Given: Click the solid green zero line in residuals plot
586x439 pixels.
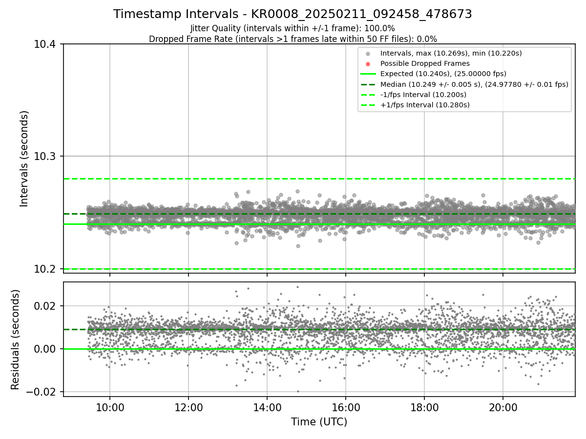Looking at the screenshot, I should pyautogui.click(x=319, y=349).
